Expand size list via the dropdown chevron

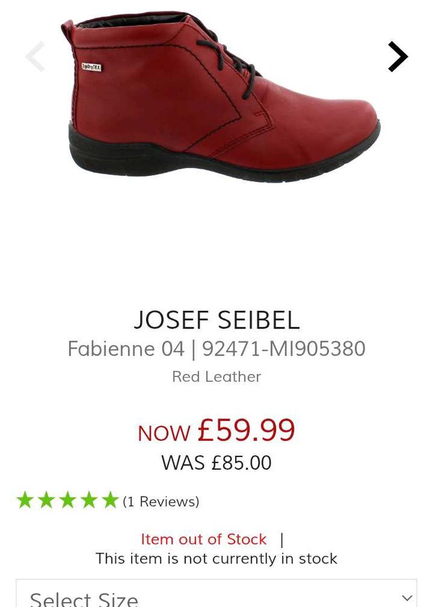pyautogui.click(x=407, y=598)
